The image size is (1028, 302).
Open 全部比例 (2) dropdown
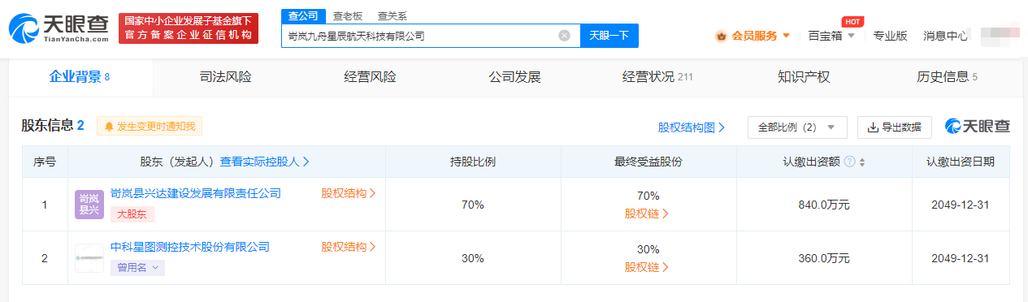pos(797,127)
